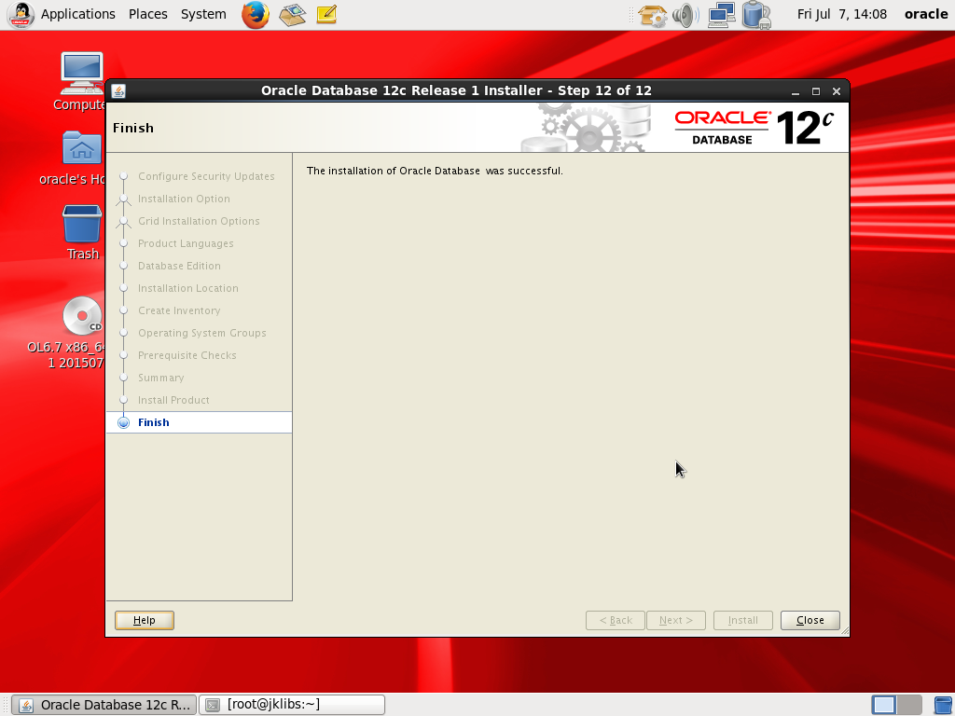Select the Product Languages step
955x716 pixels.
pos(186,243)
